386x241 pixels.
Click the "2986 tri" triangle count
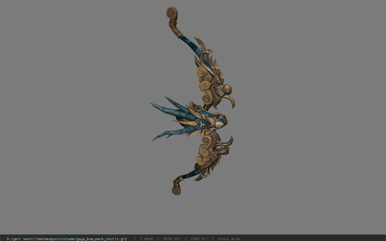(199, 239)
